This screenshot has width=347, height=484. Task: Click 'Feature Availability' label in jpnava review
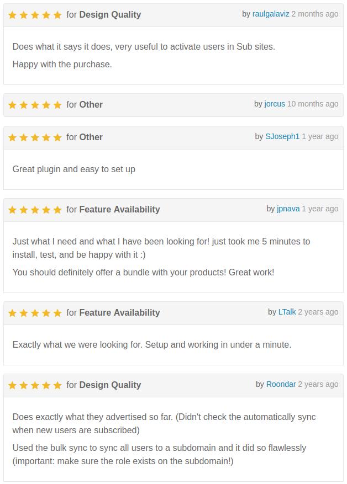coord(119,209)
